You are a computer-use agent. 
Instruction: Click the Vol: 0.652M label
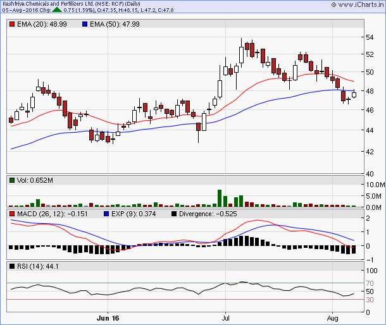click(35, 180)
